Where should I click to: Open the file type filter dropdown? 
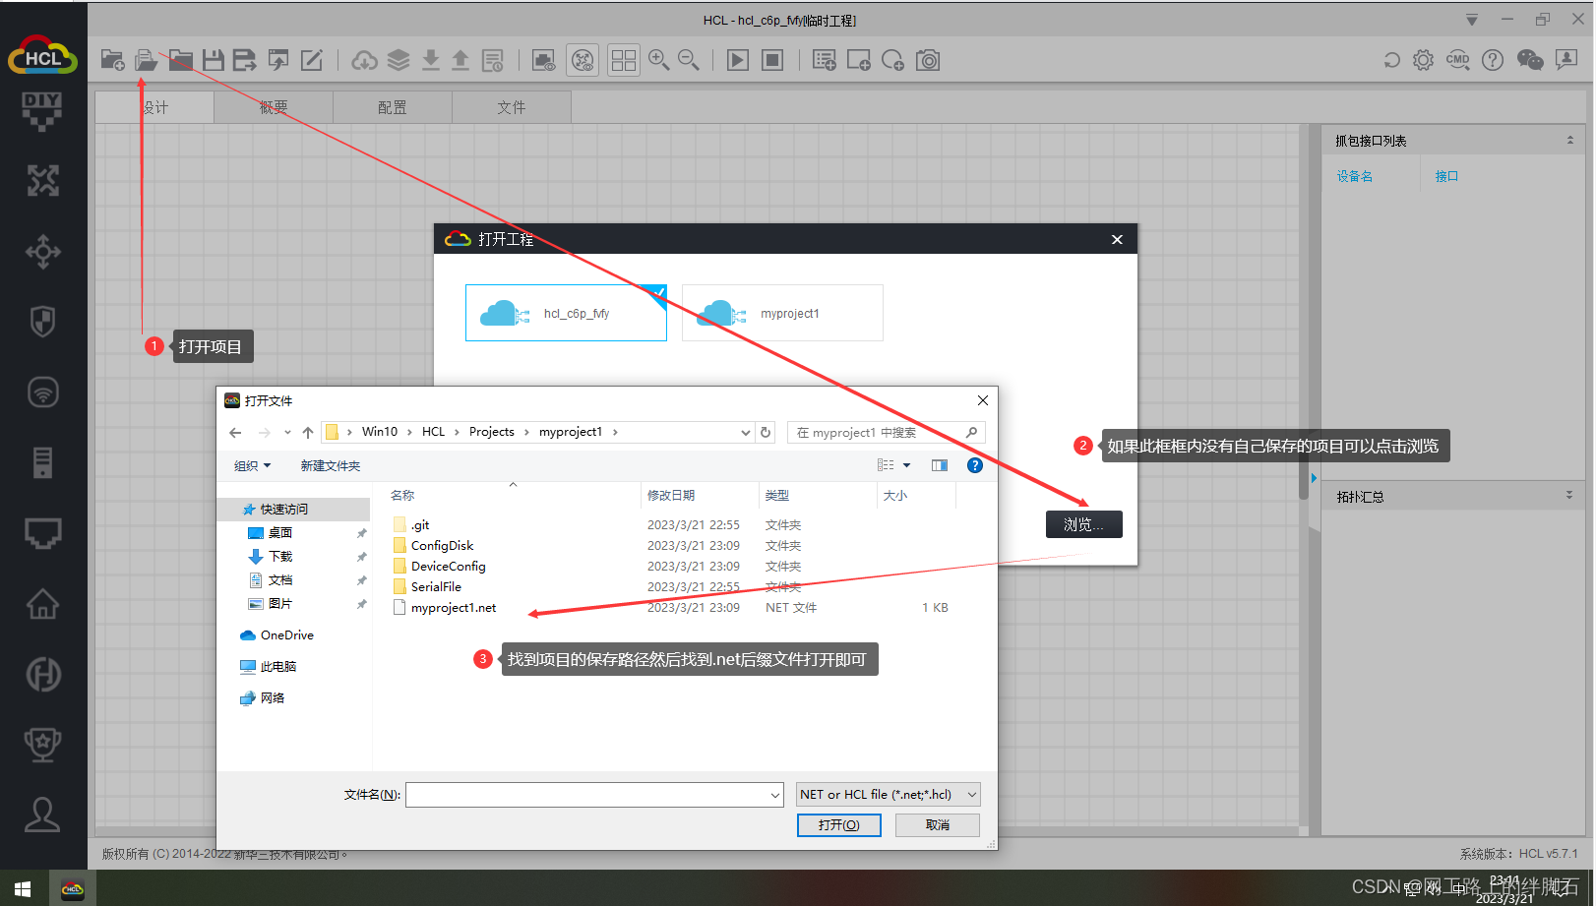click(x=889, y=794)
